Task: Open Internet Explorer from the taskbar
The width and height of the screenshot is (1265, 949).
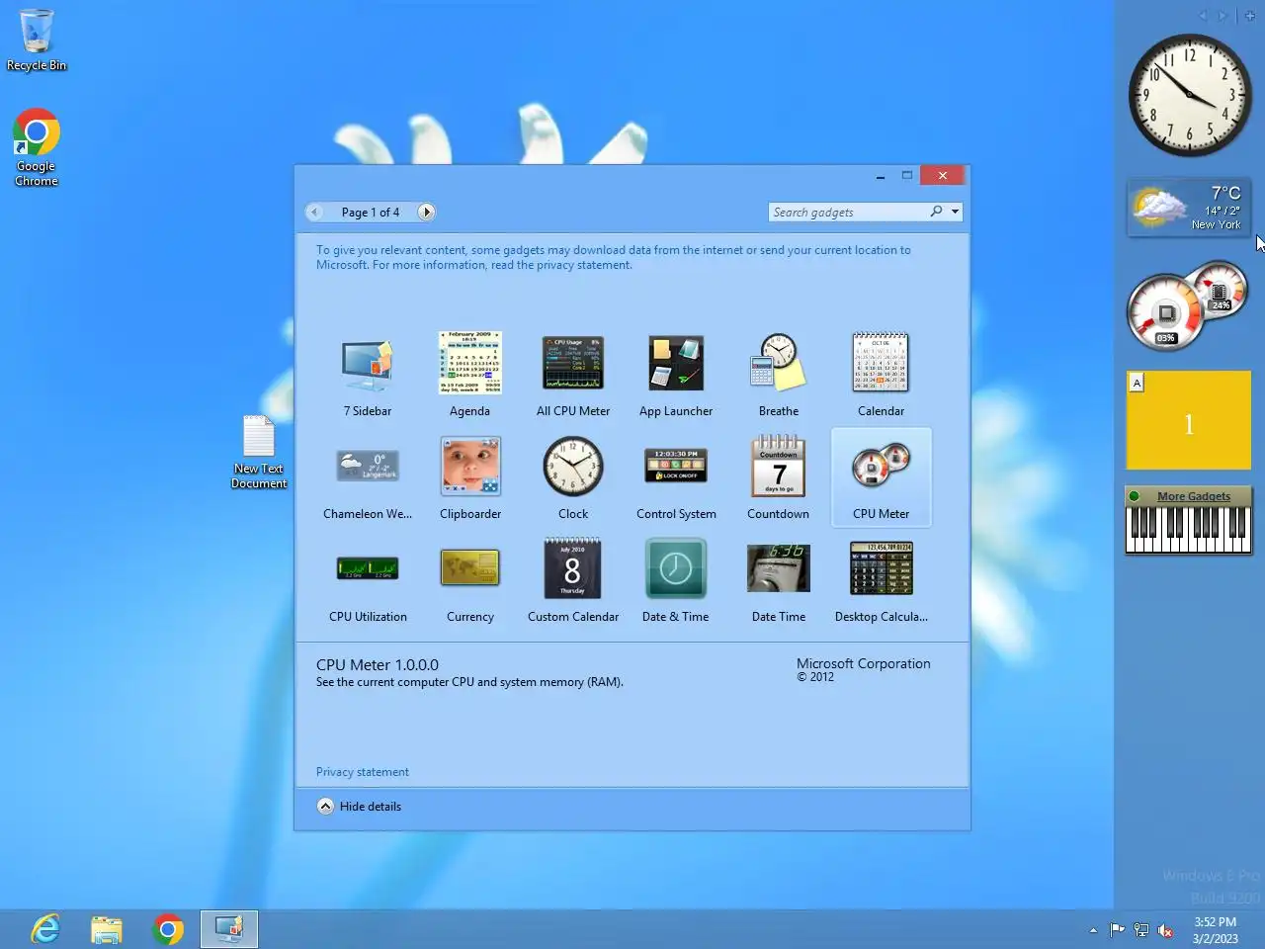Action: [x=45, y=929]
